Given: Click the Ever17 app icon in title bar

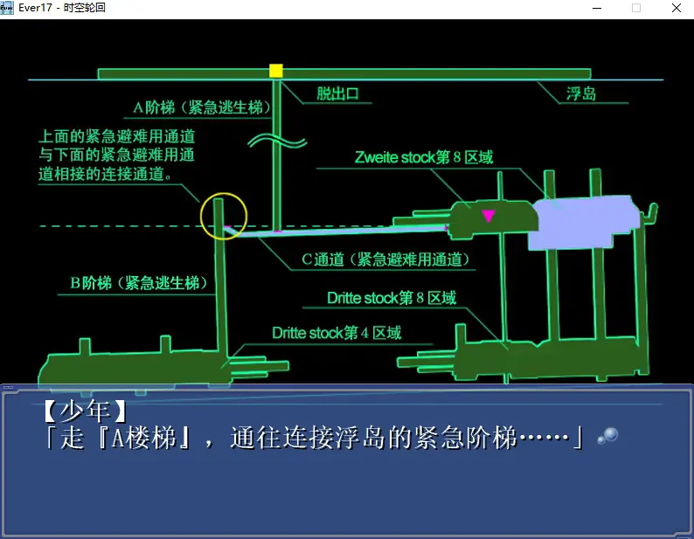Looking at the screenshot, I should 7,8.
